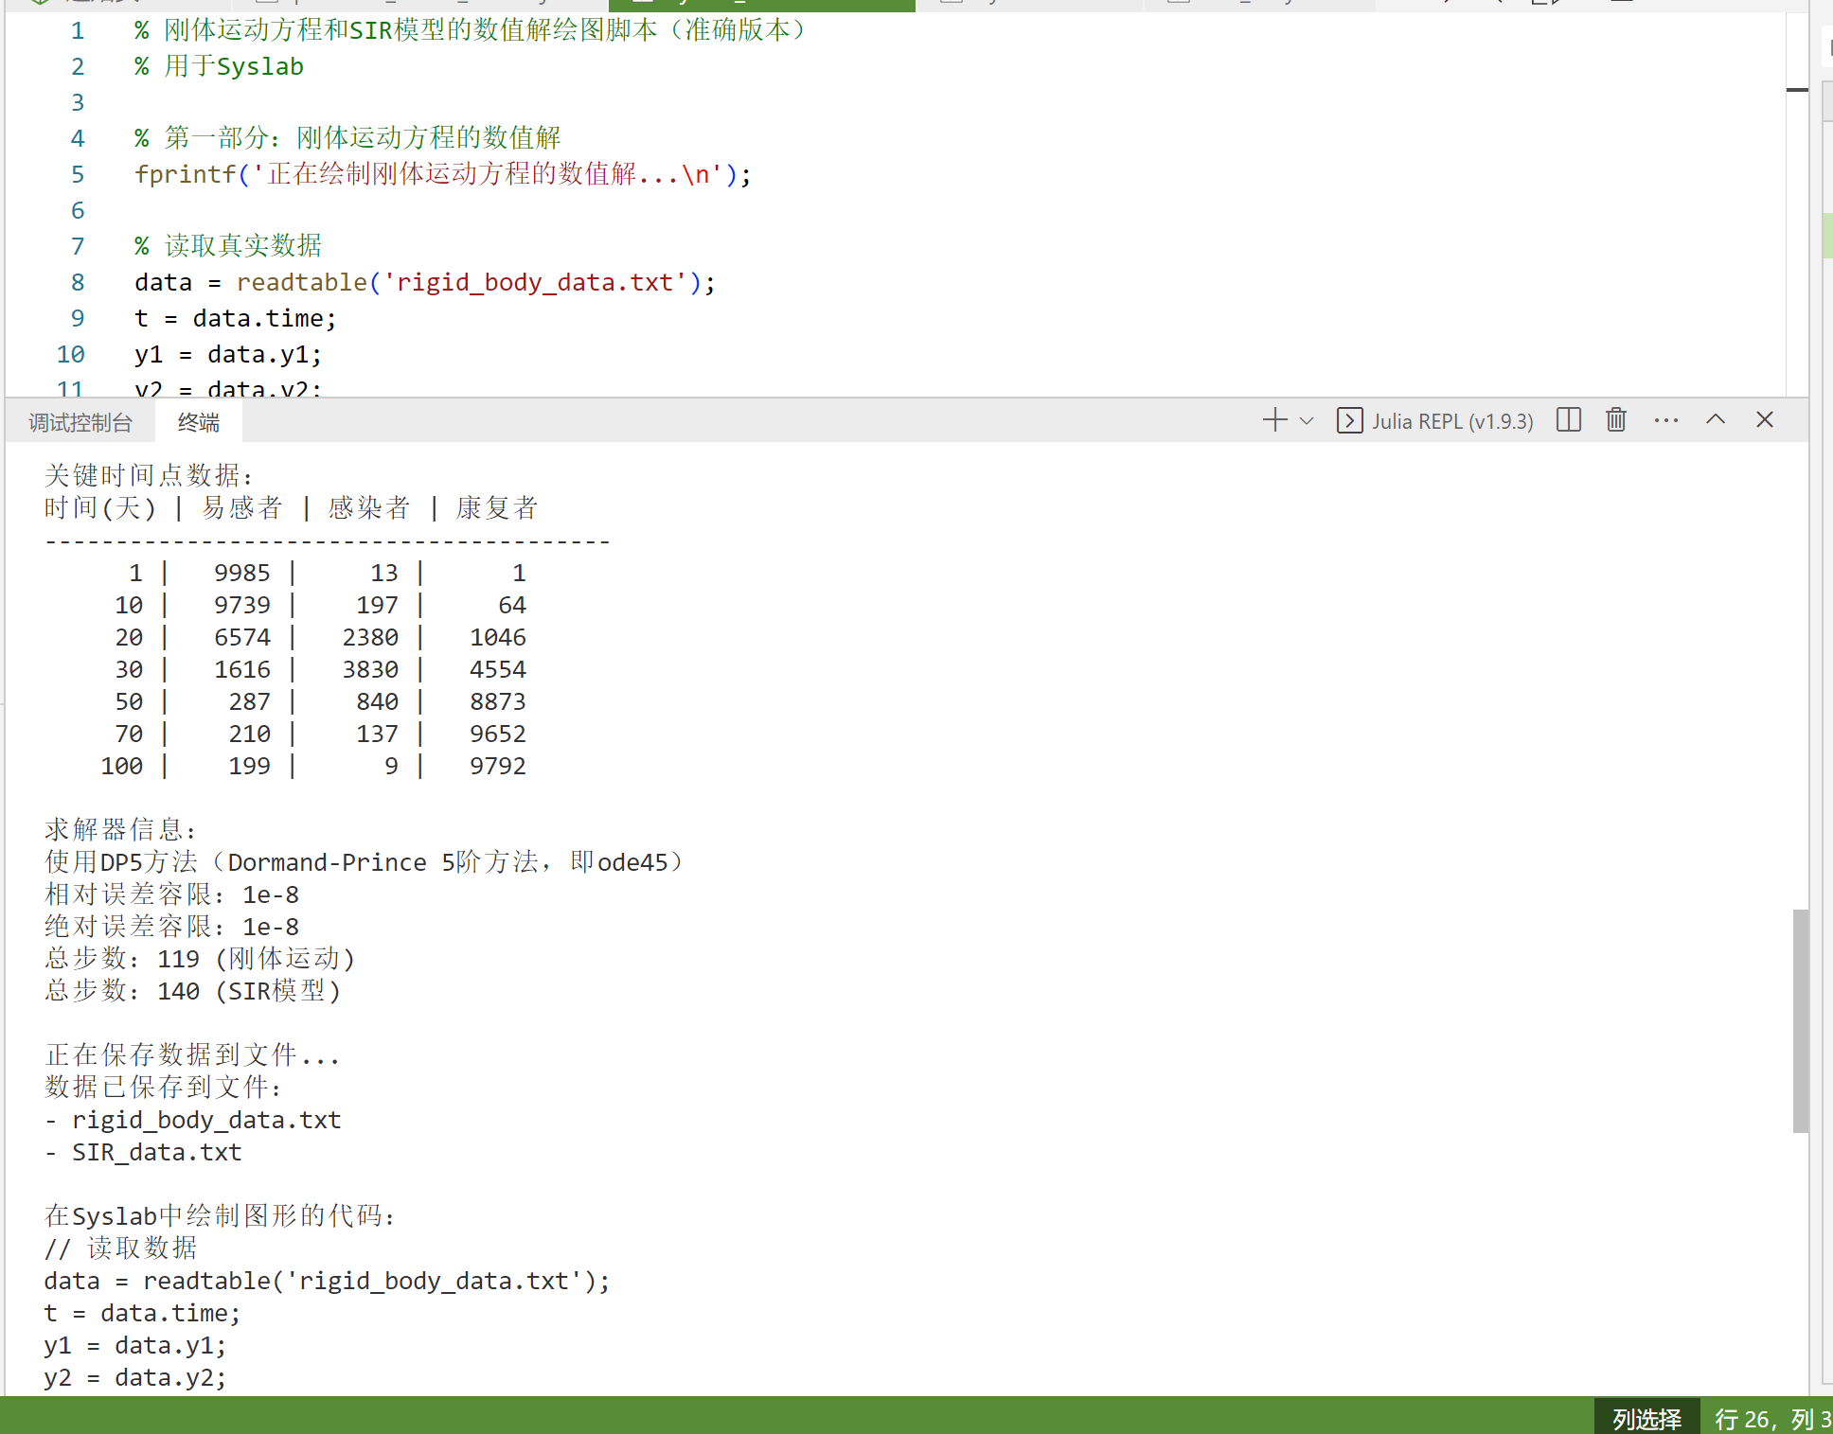
Task: Select the Julia REPL (v1.9.3) terminal
Action: coord(1434,421)
